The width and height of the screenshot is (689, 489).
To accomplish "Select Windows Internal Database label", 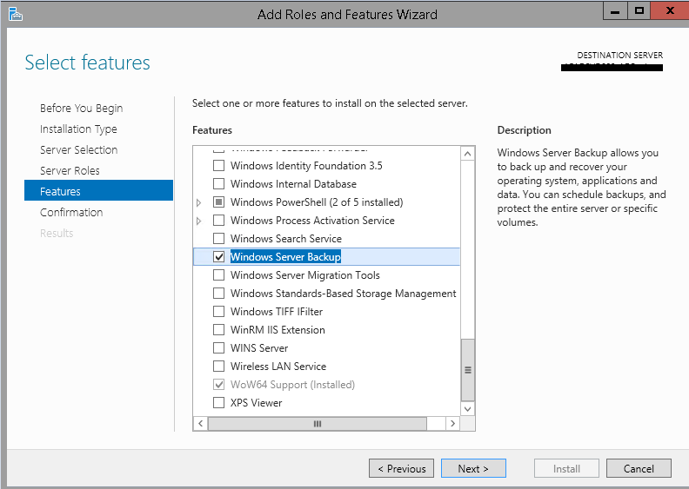I will (293, 184).
